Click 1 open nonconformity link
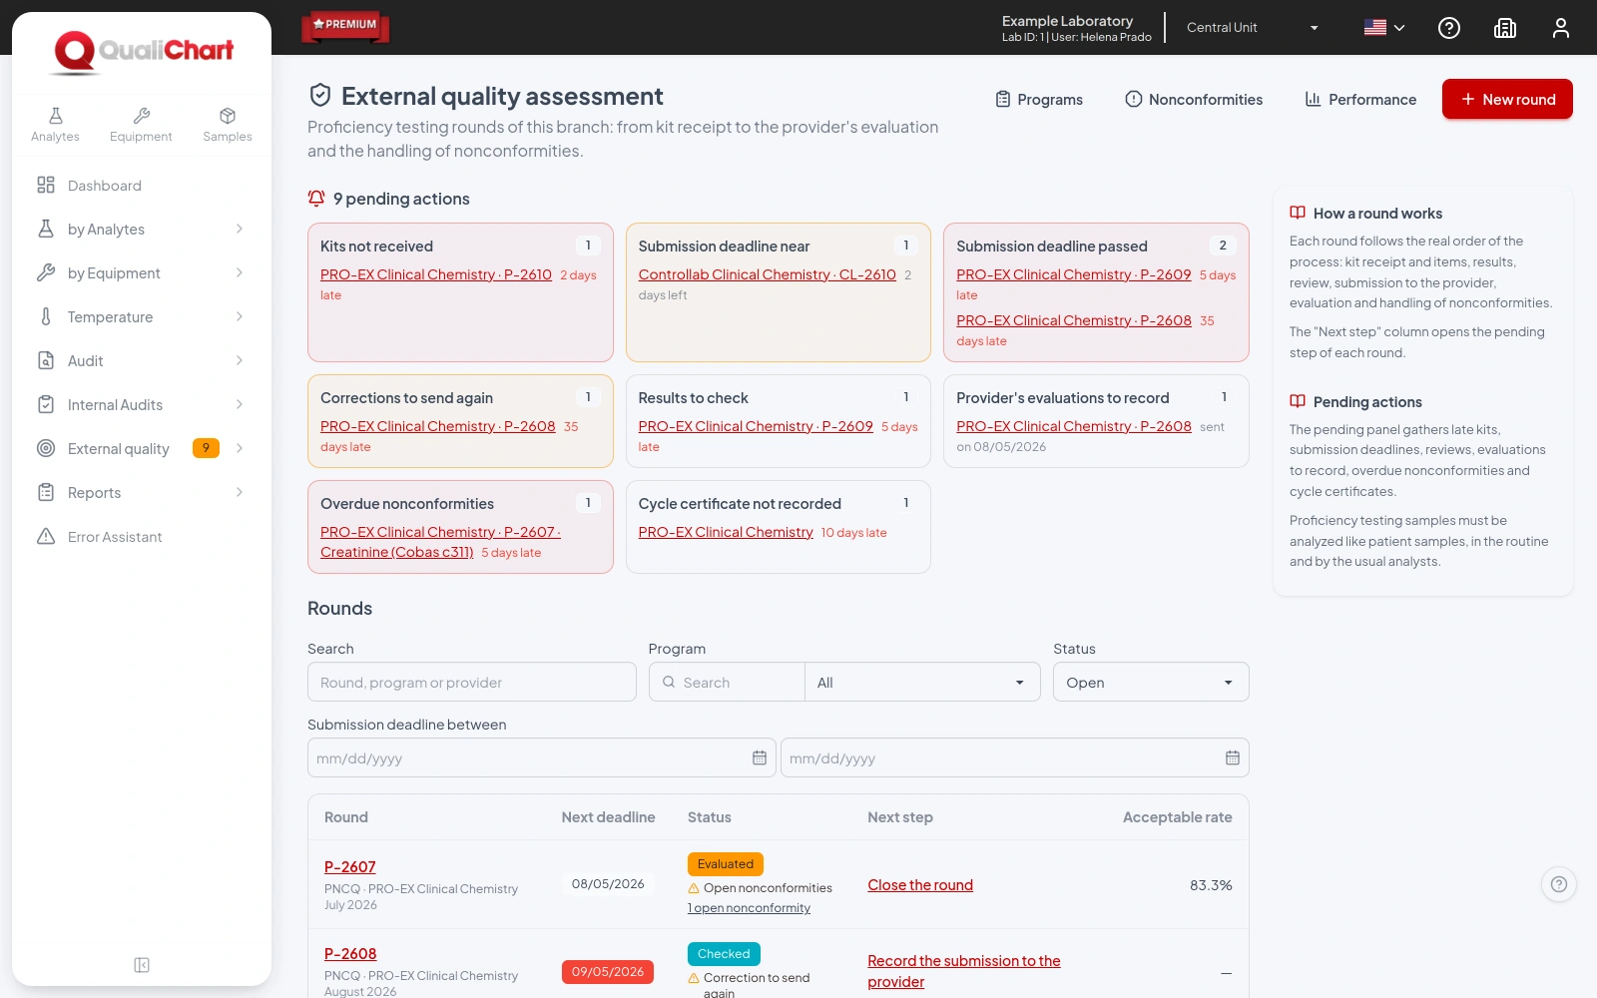Screen dimensions: 1597x998 [x=749, y=908]
